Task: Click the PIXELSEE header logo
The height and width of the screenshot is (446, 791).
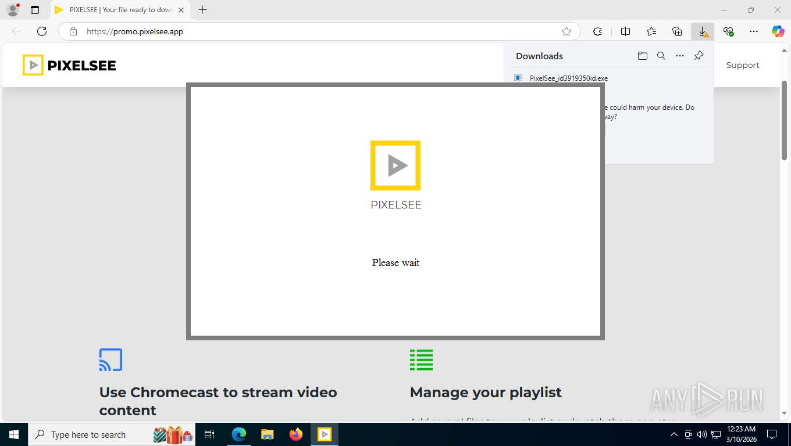Action: click(x=69, y=65)
